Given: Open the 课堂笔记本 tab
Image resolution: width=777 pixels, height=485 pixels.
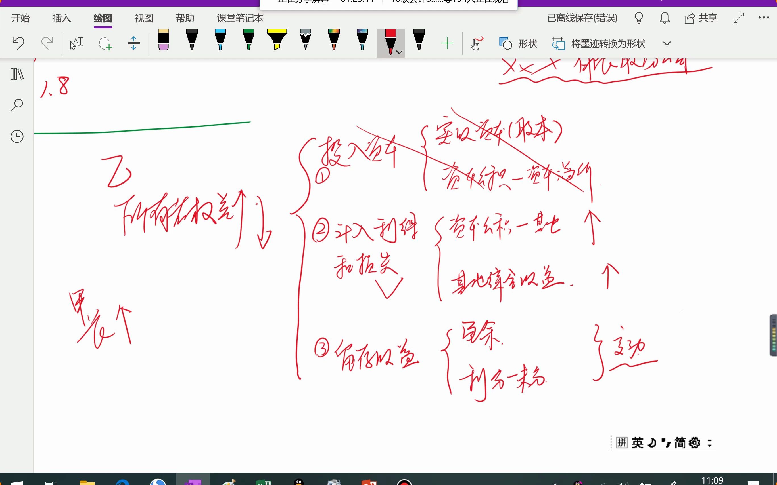Looking at the screenshot, I should point(240,18).
